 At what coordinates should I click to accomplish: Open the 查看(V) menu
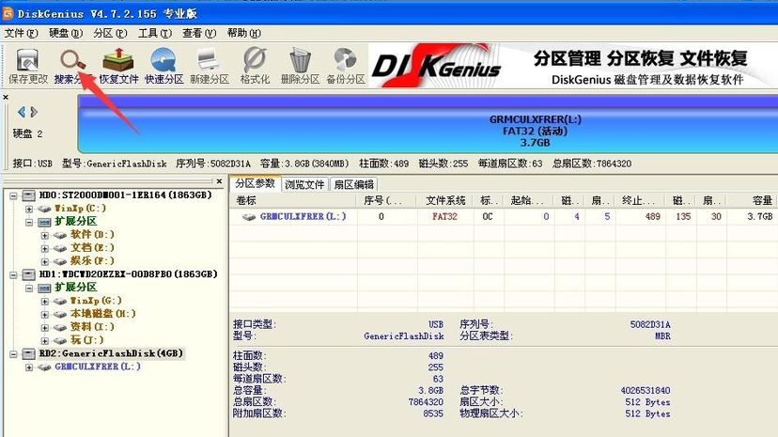click(199, 33)
